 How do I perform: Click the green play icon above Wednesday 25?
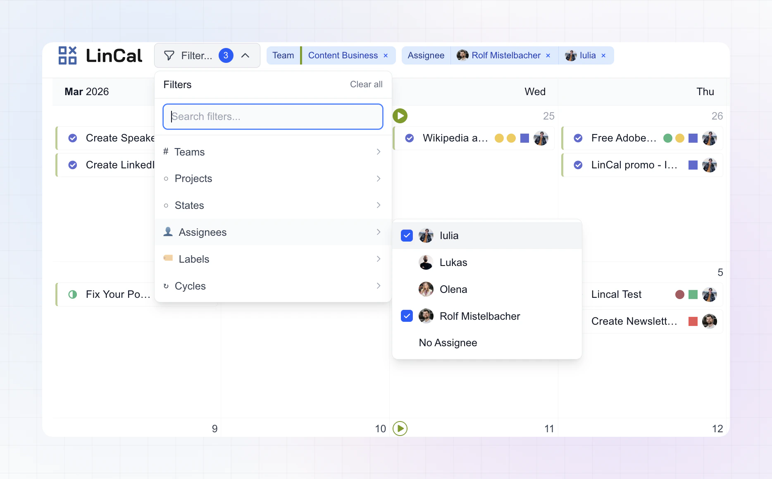(x=400, y=116)
